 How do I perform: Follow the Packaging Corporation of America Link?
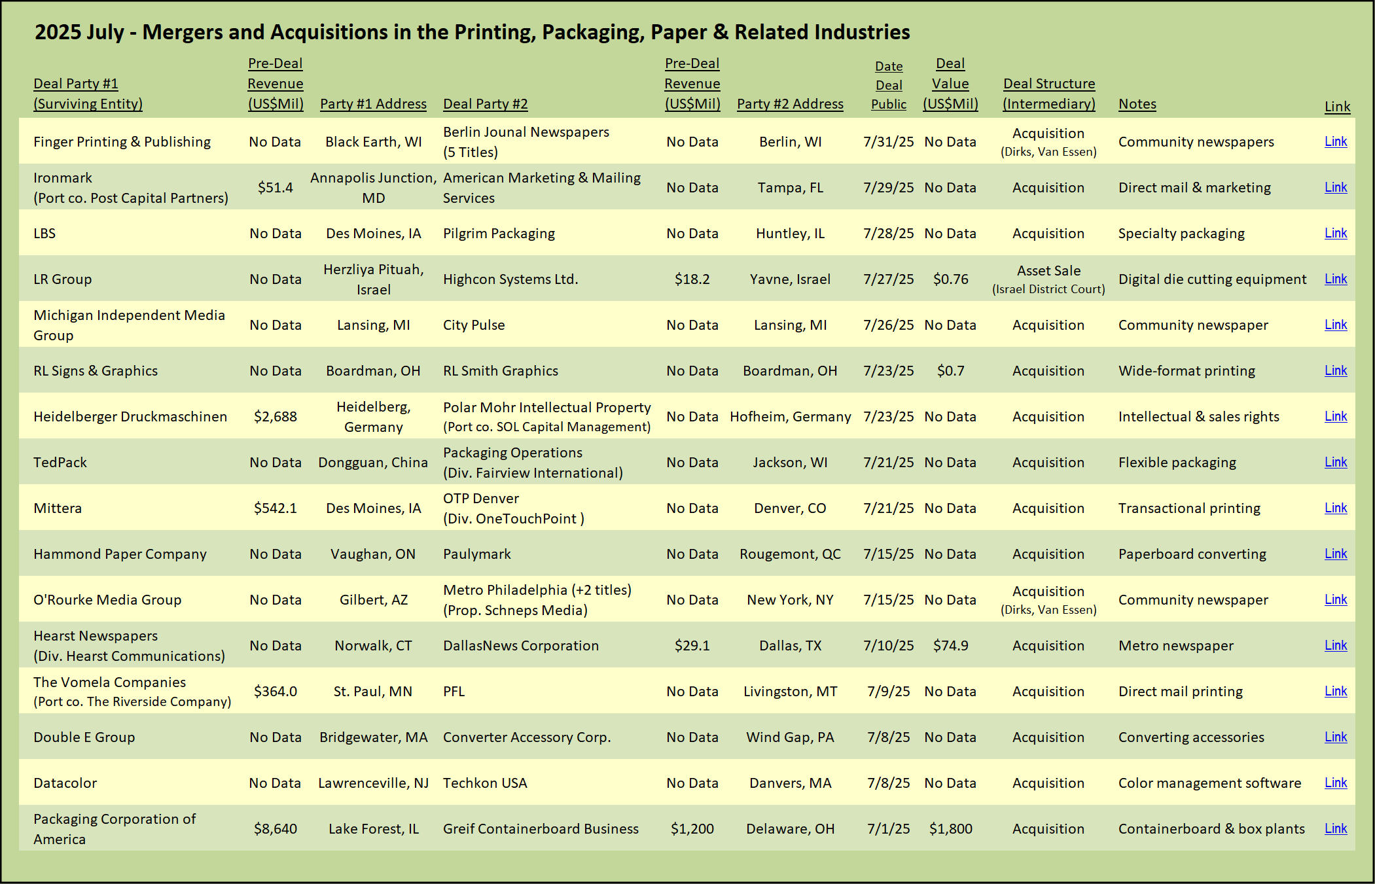click(x=1335, y=828)
